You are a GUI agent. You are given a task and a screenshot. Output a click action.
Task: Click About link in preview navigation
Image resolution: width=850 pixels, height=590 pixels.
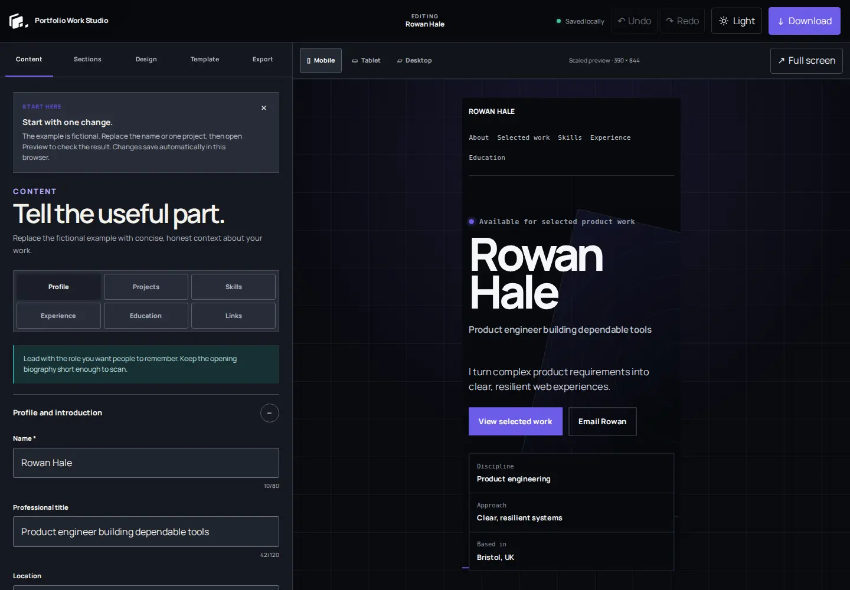479,137
